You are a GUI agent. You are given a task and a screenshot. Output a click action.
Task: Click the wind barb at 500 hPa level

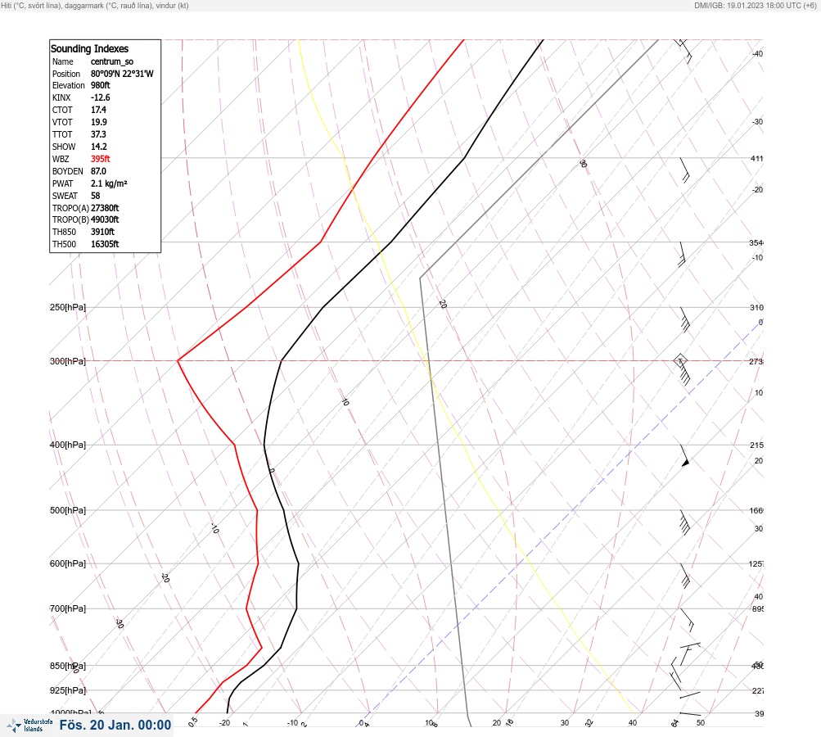pos(684,522)
